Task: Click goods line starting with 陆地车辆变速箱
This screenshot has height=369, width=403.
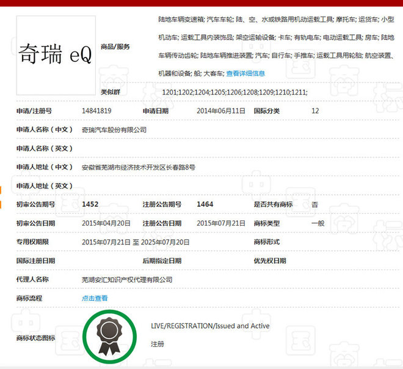Action: pyautogui.click(x=276, y=20)
